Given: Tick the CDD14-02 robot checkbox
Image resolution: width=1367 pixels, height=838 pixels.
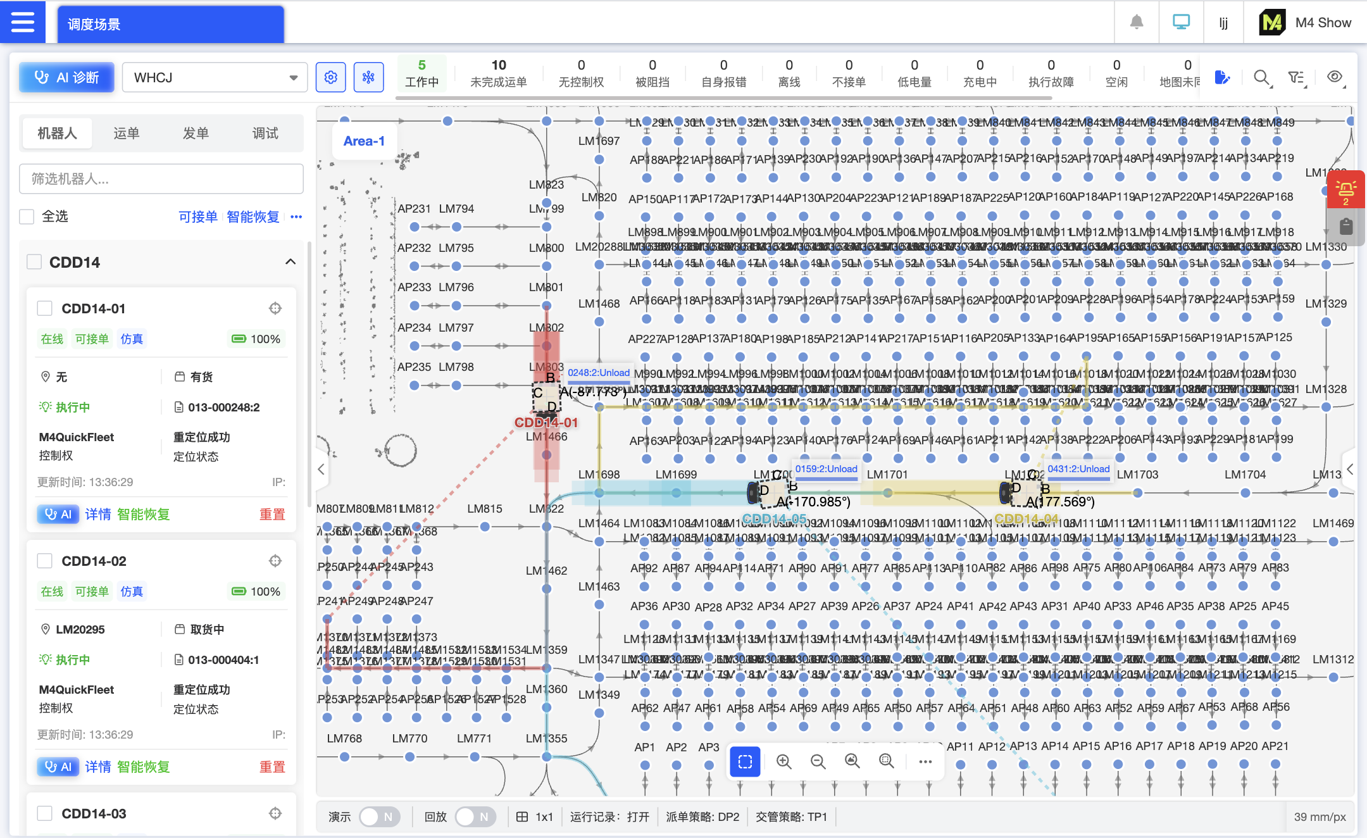Looking at the screenshot, I should [45, 561].
